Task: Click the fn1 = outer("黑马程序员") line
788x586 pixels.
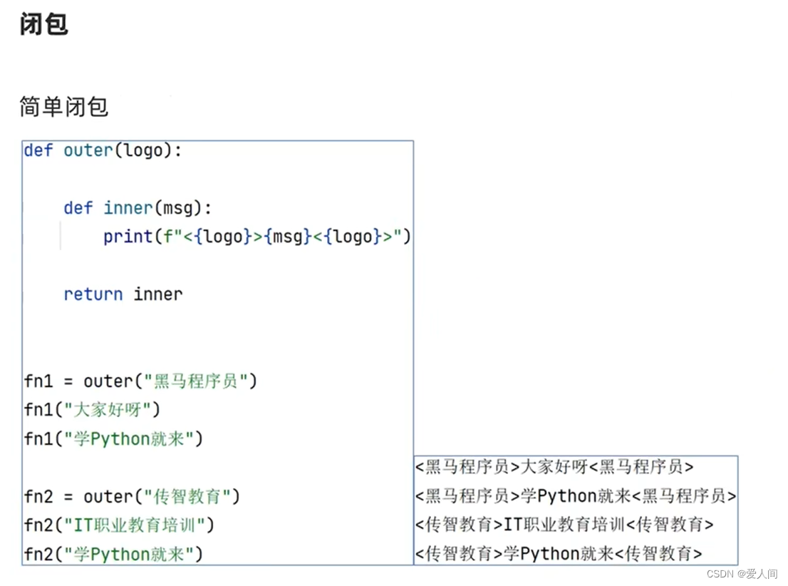Action: point(139,381)
